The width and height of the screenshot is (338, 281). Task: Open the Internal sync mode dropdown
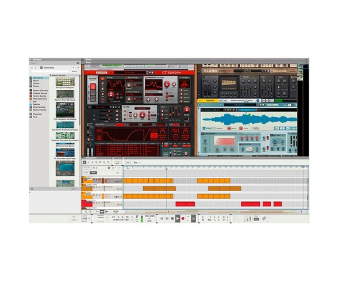[x=102, y=218]
